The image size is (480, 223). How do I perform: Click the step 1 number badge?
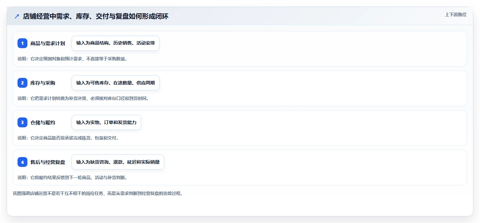pyautogui.click(x=22, y=43)
